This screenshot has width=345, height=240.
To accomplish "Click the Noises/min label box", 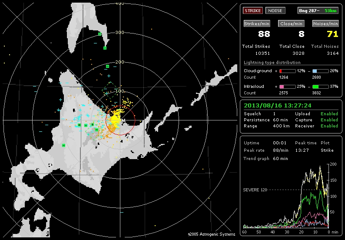I will [325, 24].
